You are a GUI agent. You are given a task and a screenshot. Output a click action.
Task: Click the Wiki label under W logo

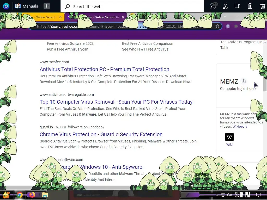229,144
